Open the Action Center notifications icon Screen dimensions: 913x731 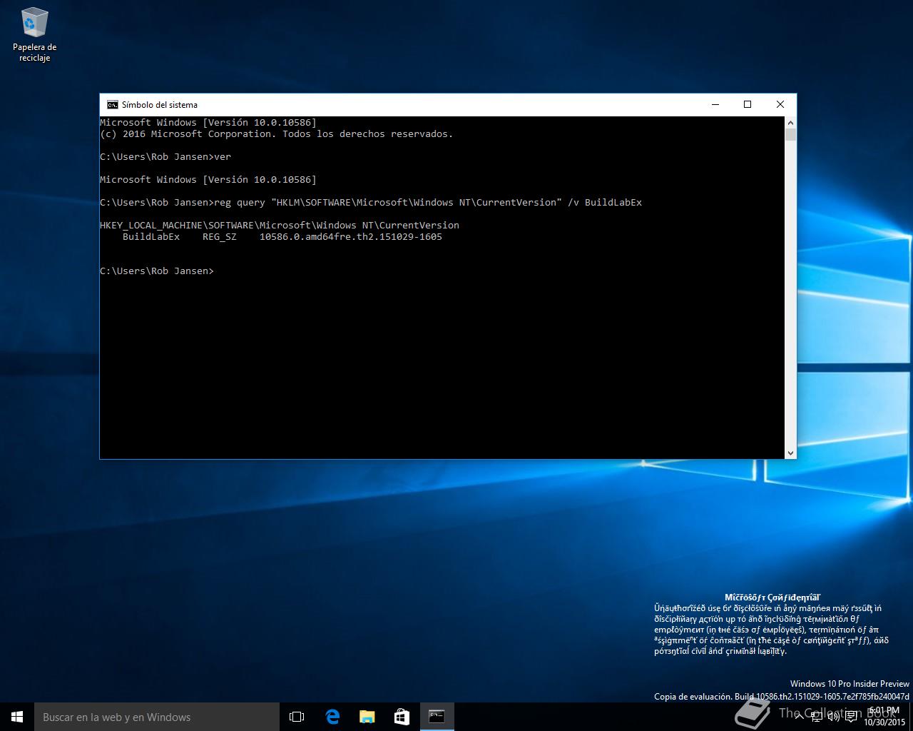[852, 717]
